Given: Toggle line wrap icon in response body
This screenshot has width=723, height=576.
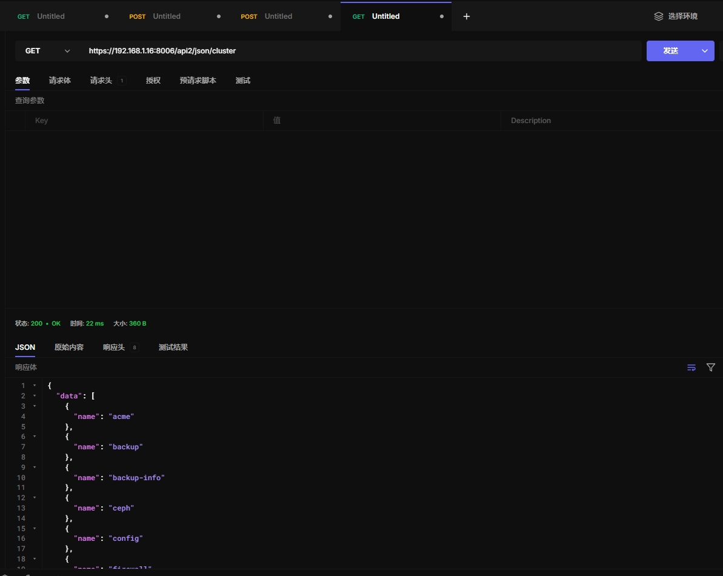Looking at the screenshot, I should [691, 367].
